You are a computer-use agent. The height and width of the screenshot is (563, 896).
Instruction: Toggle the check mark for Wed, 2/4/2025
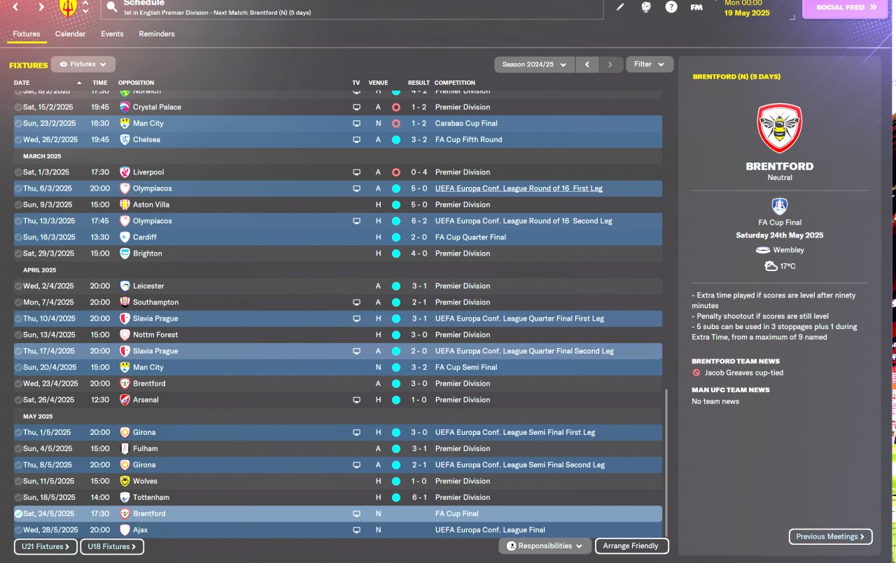[18, 286]
